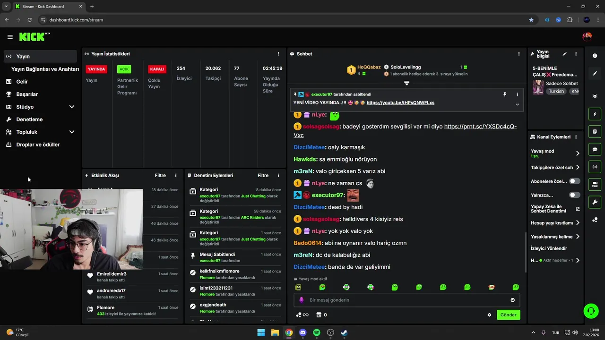Open the Windows Start menu

coord(261,332)
